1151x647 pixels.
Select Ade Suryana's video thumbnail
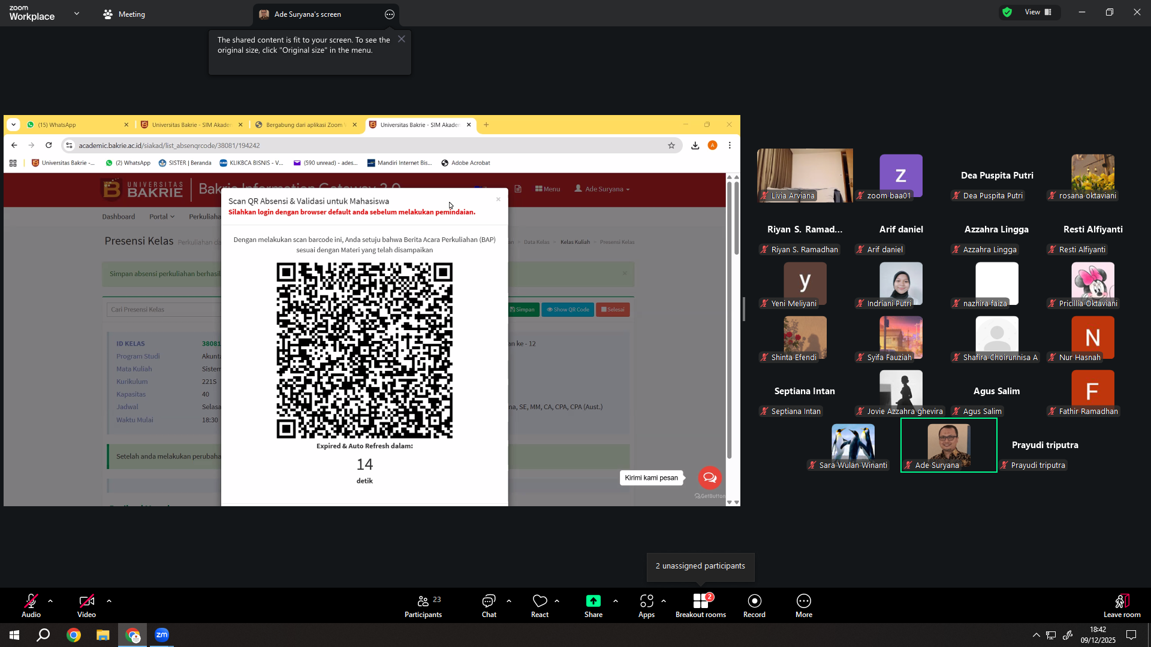[948, 445]
